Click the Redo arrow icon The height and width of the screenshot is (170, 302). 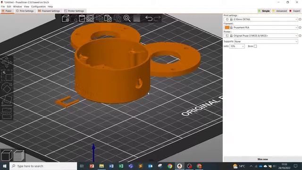[157, 18]
